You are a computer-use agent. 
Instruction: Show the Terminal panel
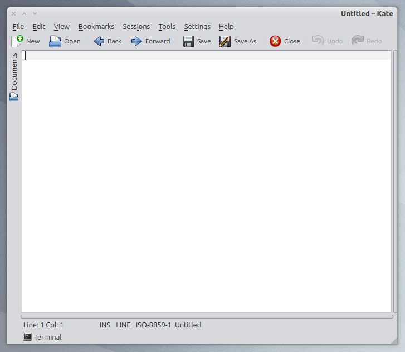[x=42, y=337]
